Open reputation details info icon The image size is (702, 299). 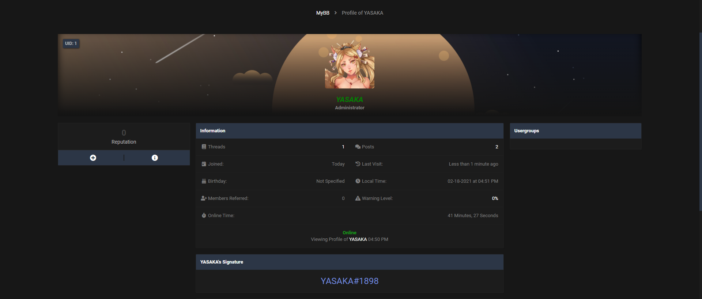pos(155,158)
